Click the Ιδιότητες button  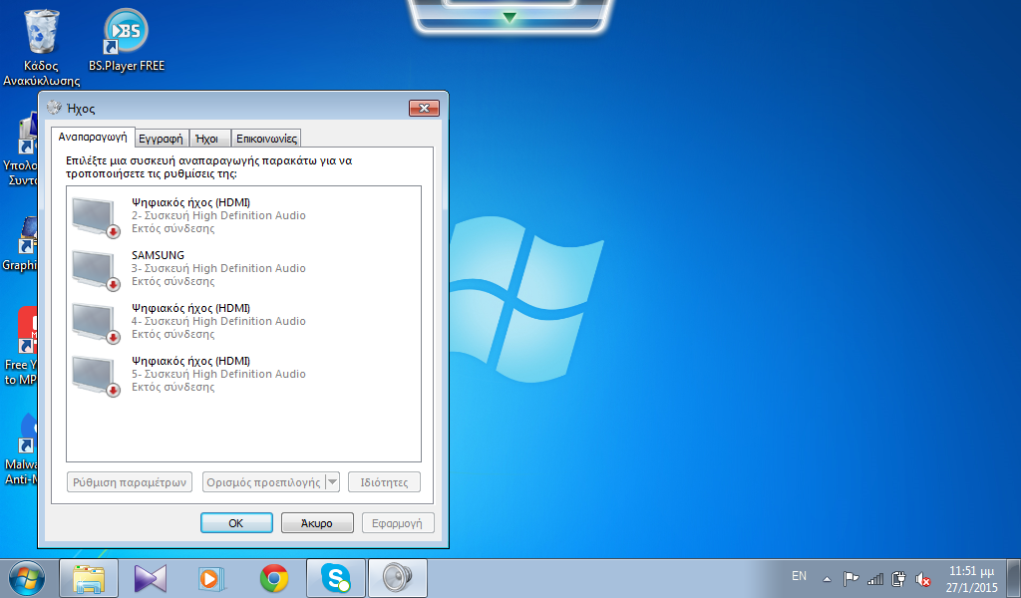click(384, 482)
